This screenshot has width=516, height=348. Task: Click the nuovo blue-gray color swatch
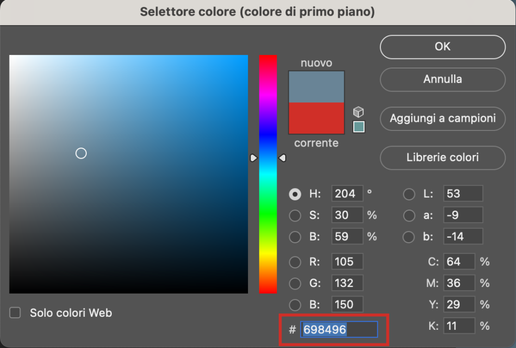point(316,87)
